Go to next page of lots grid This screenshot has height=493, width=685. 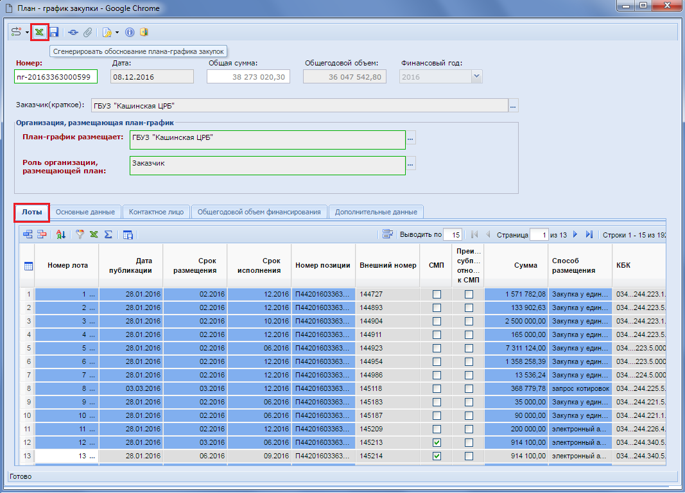(x=575, y=235)
